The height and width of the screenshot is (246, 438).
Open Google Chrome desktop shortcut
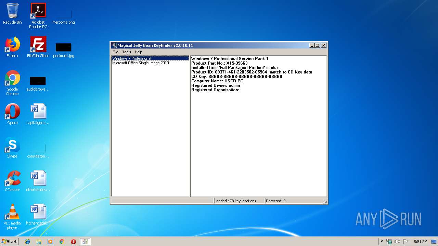click(x=12, y=83)
